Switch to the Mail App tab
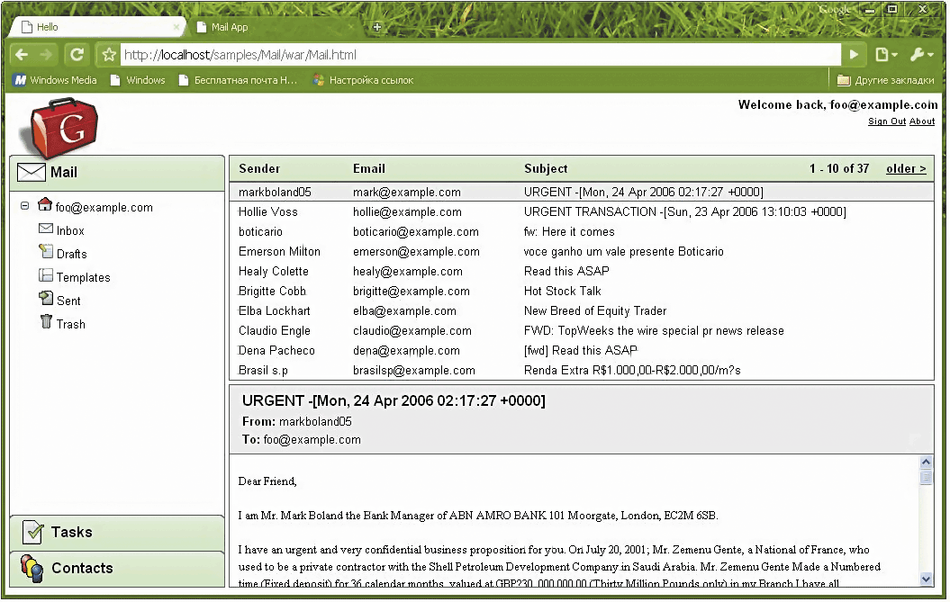 click(230, 27)
